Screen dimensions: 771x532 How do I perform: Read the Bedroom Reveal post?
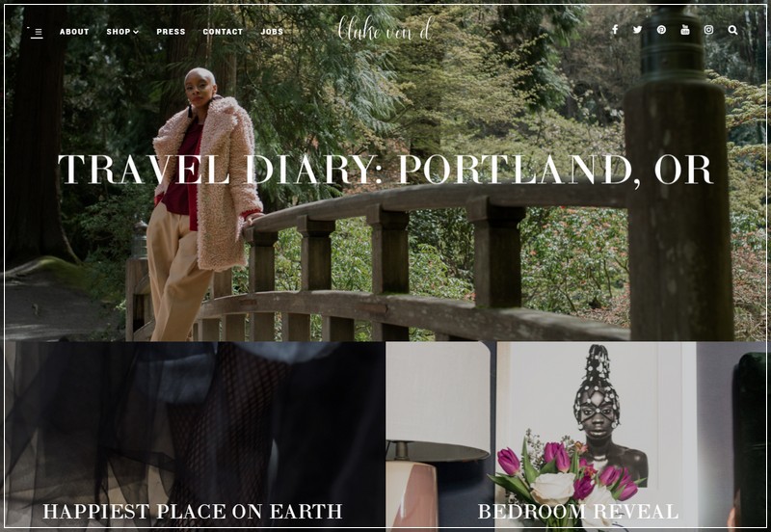click(x=578, y=512)
